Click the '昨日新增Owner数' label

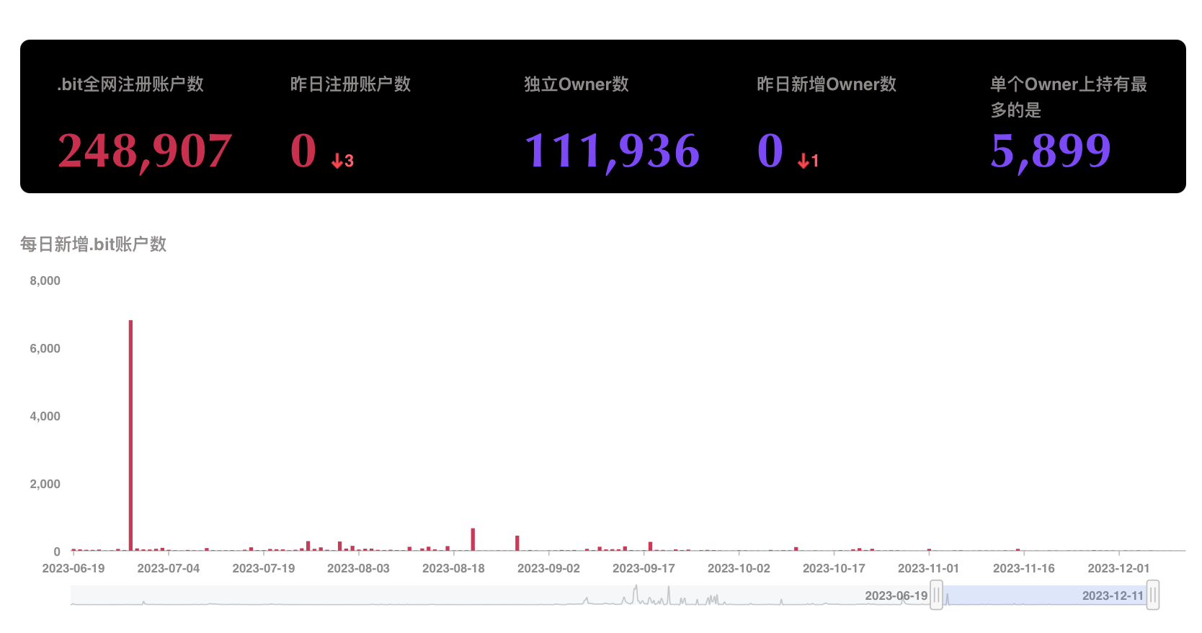(827, 84)
